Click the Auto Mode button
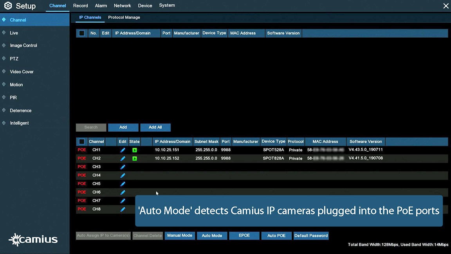451x254 pixels. [x=212, y=236]
